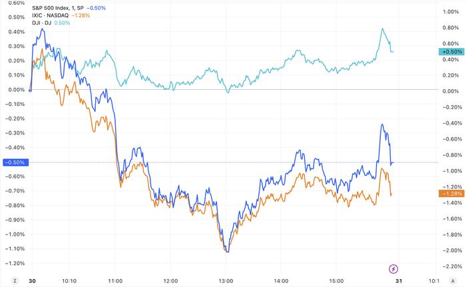Select the S&P 500 Index legend
The width and height of the screenshot is (466, 287).
click(x=57, y=7)
